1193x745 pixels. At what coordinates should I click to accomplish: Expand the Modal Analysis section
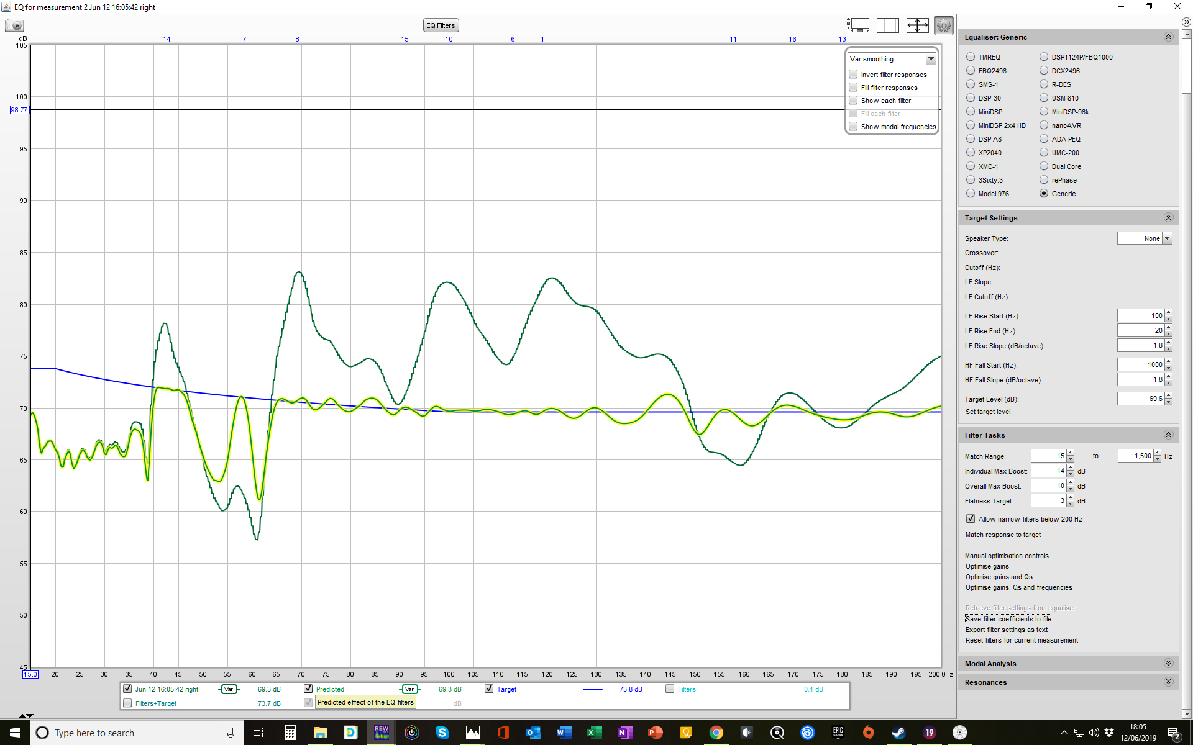[1168, 664]
